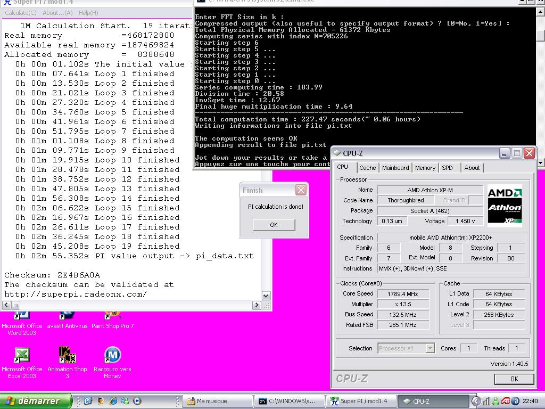Click 'Total computation time : 227.47 seconds' line
The height and width of the screenshot is (409, 545).
pyautogui.click(x=308, y=119)
